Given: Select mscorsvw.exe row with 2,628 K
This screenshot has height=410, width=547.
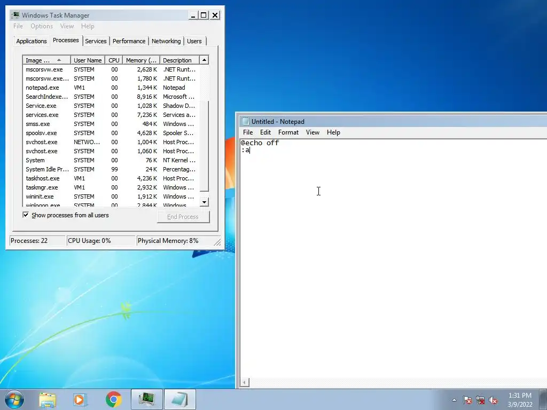Looking at the screenshot, I should click(x=111, y=69).
